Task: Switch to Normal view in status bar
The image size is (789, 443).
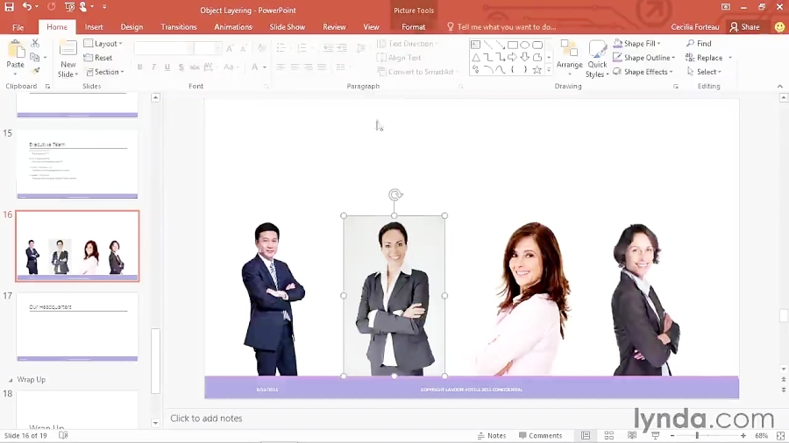Action: point(586,435)
